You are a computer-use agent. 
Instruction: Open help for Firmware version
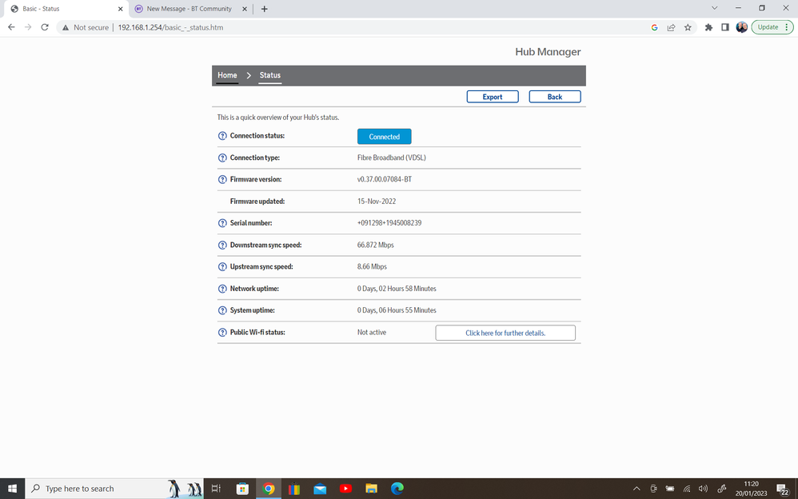(222, 180)
